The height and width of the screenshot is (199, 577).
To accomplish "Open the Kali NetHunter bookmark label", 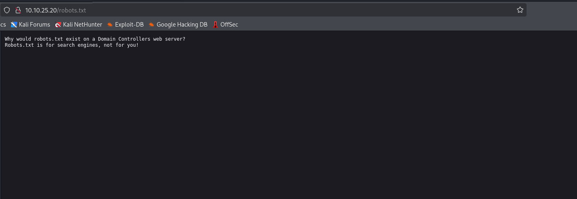I will pyautogui.click(x=82, y=25).
